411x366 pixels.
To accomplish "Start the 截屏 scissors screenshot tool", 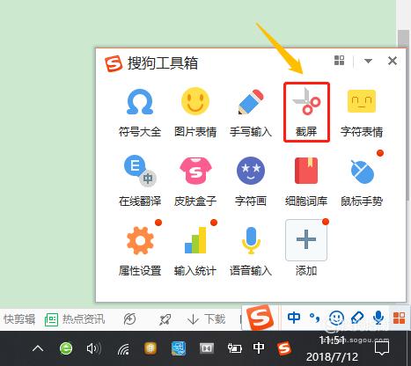I will coord(306,113).
